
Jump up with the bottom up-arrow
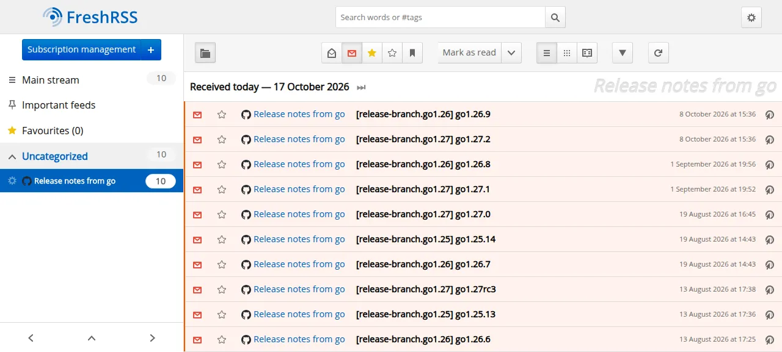click(92, 337)
